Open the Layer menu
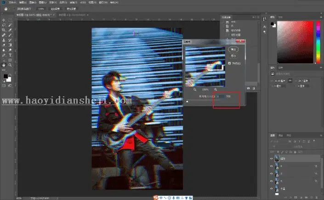This screenshot has width=324, height=200. (43, 2)
